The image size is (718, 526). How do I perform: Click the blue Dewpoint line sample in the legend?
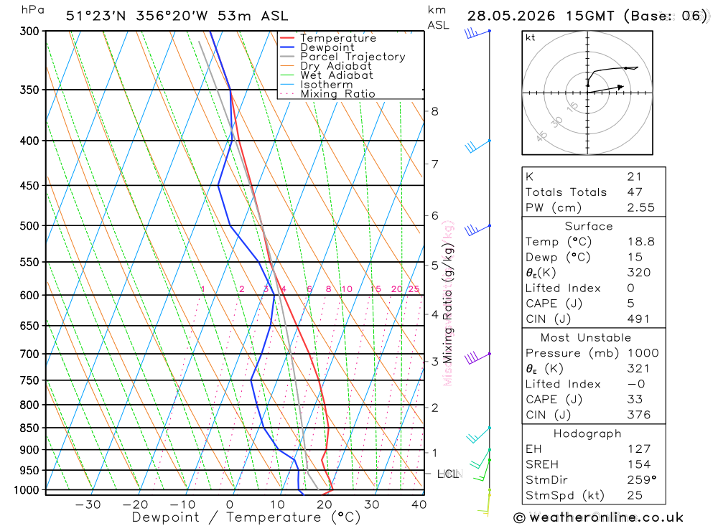(287, 47)
